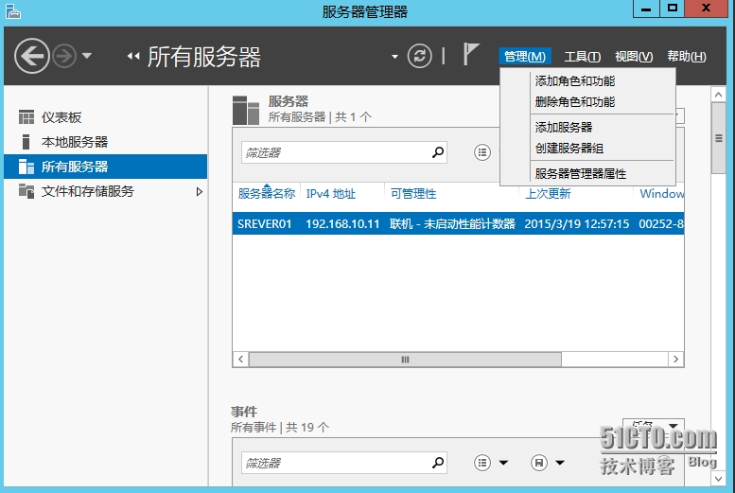The width and height of the screenshot is (735, 493).
Task: Select the SREVER01 server name cell
Action: (x=264, y=223)
